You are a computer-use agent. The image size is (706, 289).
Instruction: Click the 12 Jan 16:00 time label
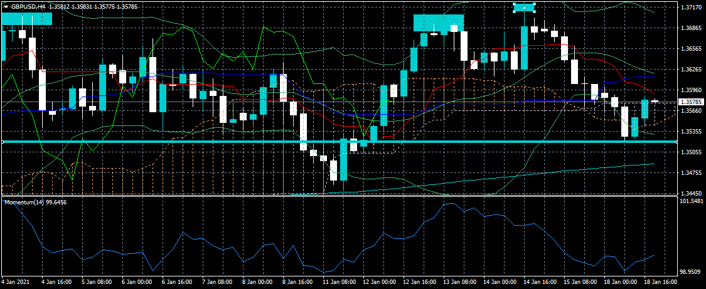(x=419, y=282)
